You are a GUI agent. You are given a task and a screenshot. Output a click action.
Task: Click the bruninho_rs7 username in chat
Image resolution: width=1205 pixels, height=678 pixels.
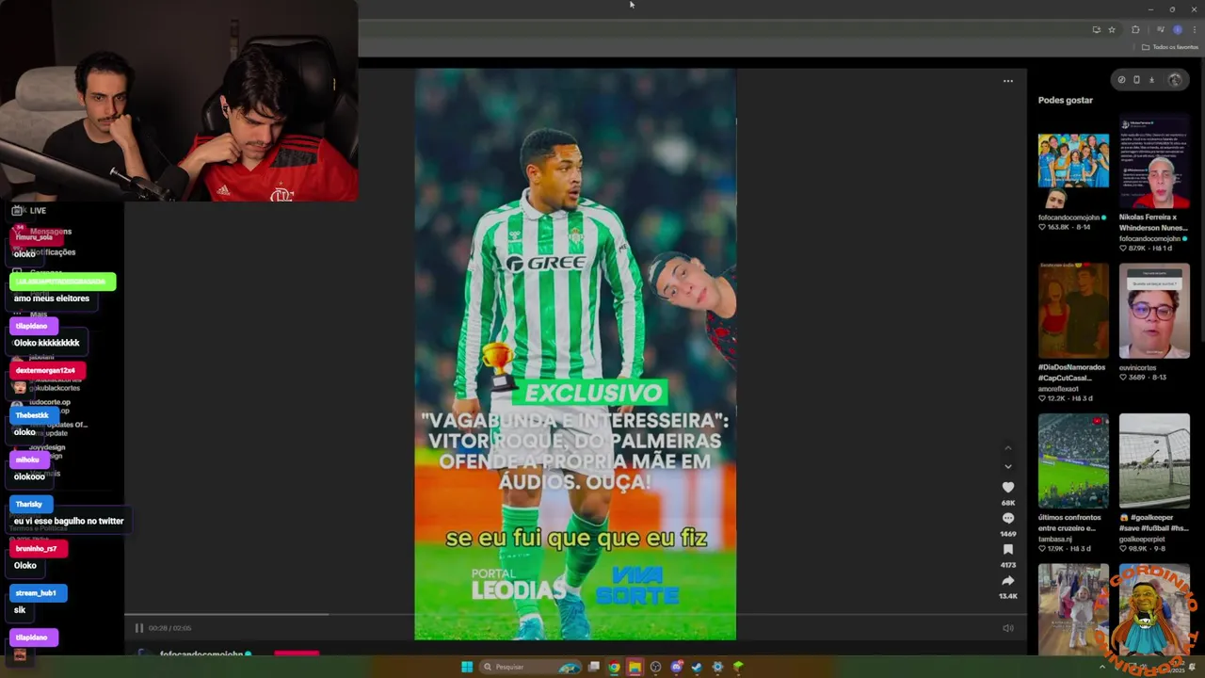[38, 548]
